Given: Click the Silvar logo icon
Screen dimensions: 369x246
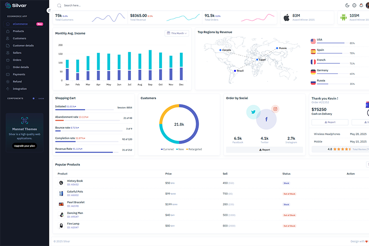Looking at the screenshot, I should pyautogui.click(x=8, y=6).
